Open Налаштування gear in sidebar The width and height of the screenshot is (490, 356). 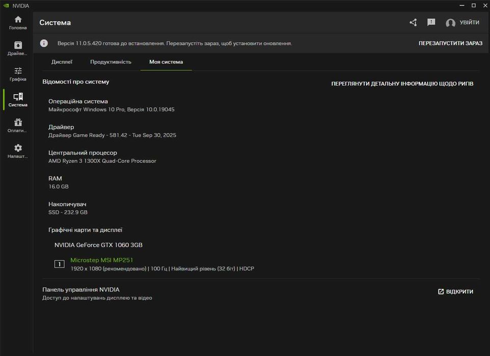coord(18,151)
